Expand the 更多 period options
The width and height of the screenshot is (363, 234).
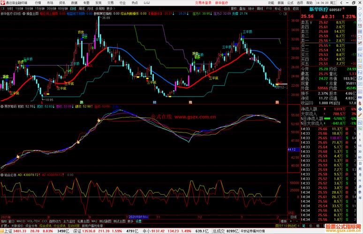(110, 8)
